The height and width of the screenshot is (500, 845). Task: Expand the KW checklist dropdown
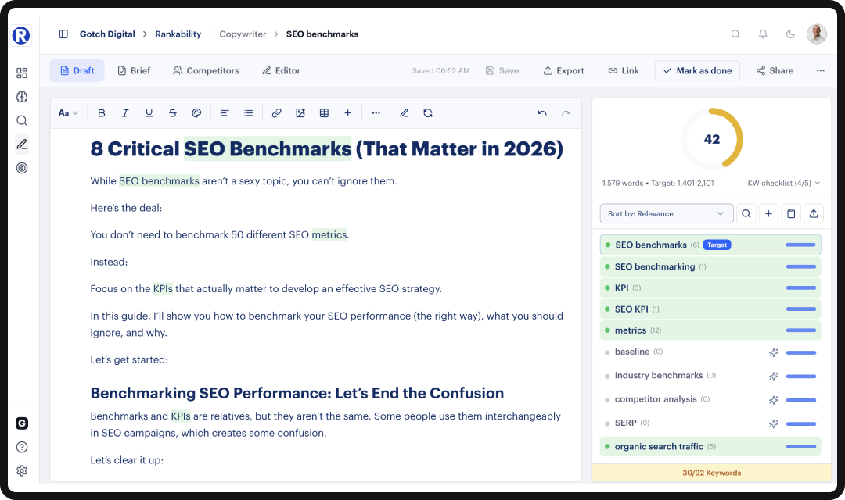click(783, 182)
